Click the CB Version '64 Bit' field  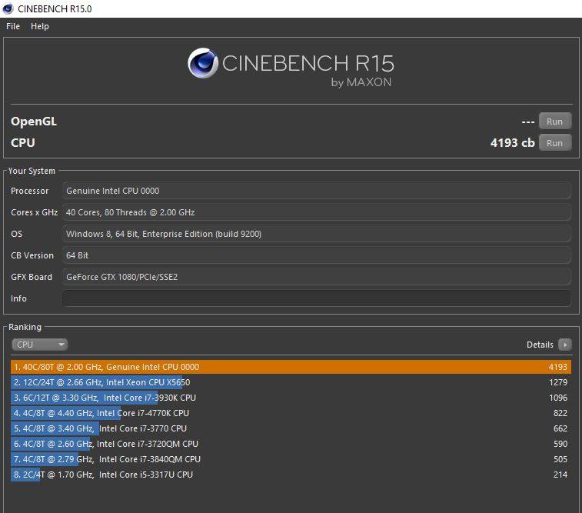tap(317, 255)
